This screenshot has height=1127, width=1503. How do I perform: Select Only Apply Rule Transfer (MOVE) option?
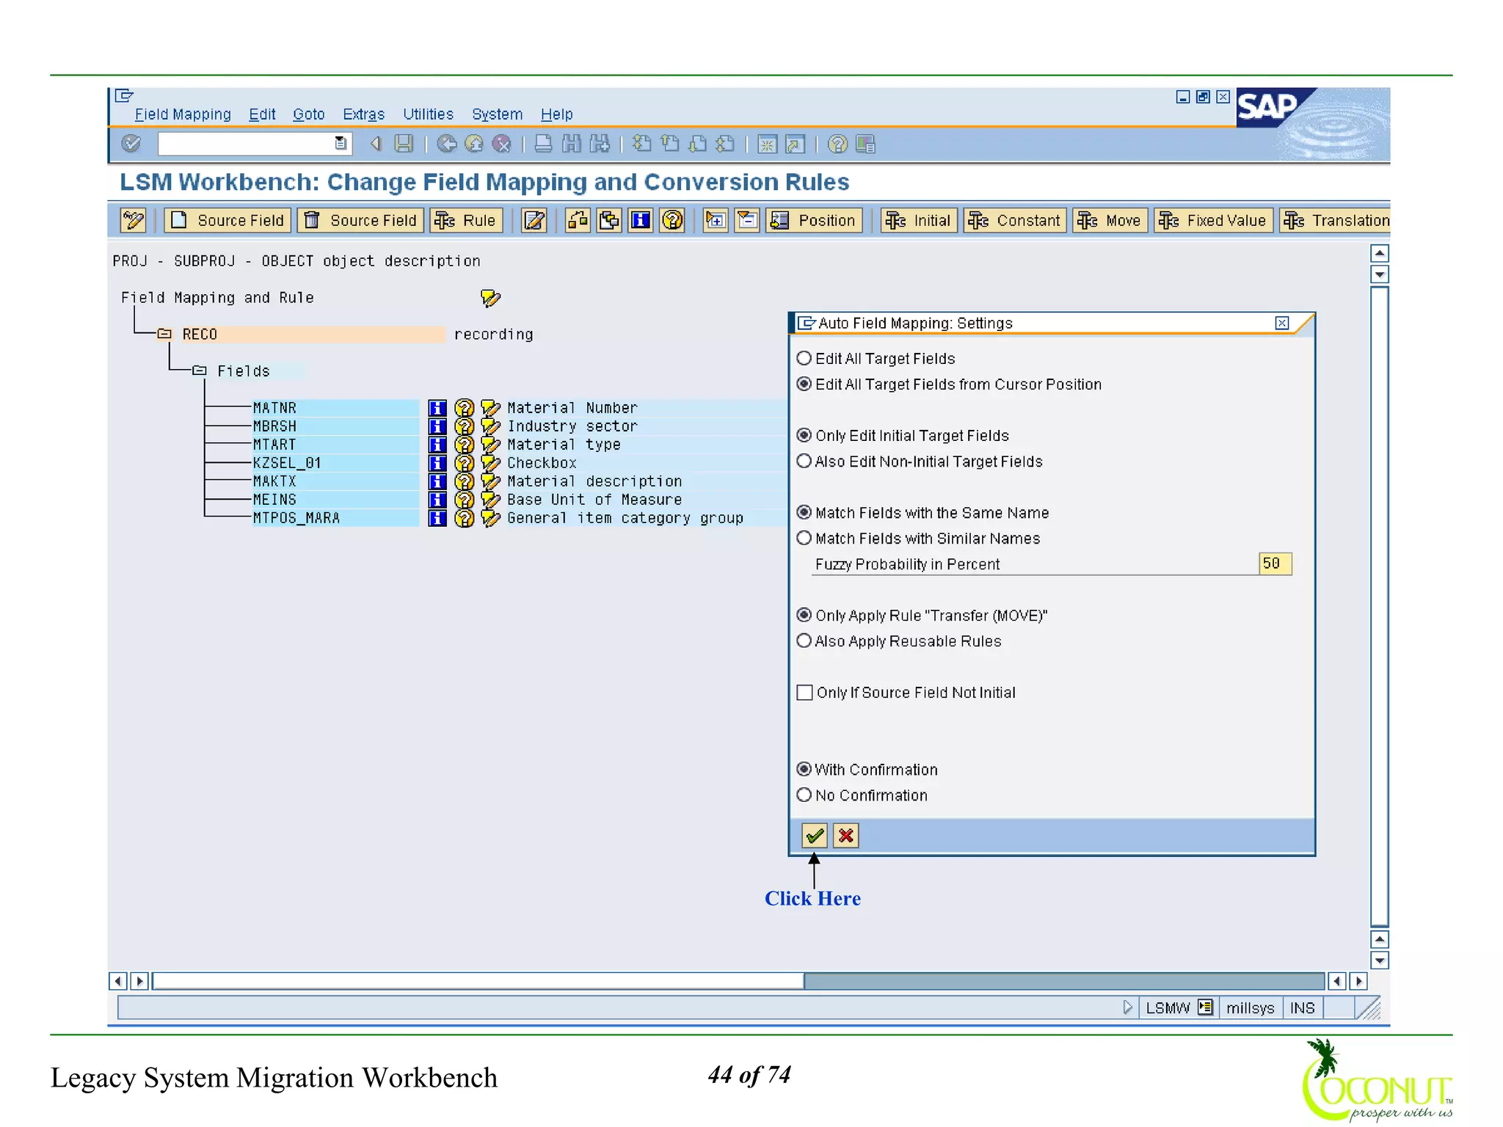coord(804,615)
